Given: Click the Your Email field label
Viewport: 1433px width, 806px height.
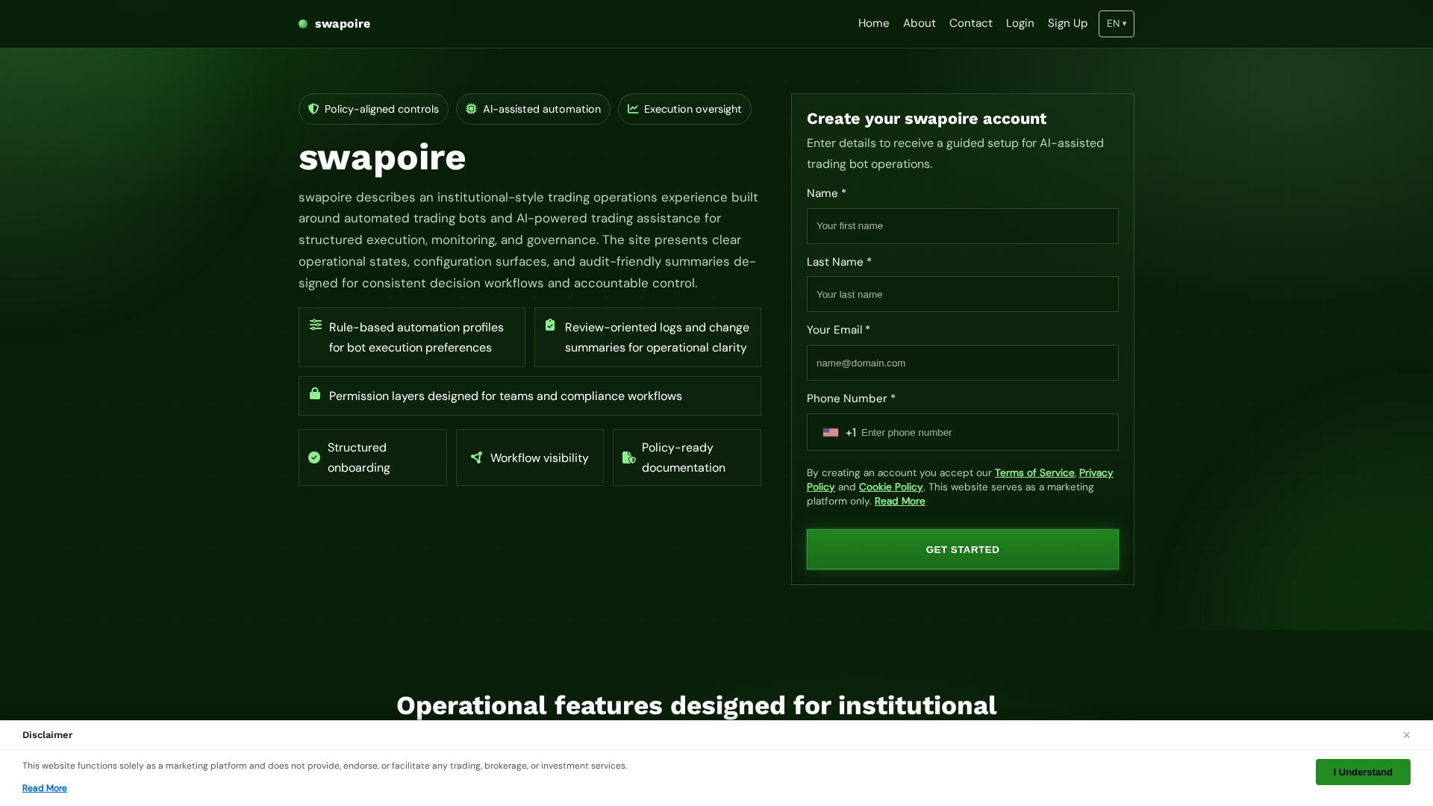Looking at the screenshot, I should [x=838, y=330].
